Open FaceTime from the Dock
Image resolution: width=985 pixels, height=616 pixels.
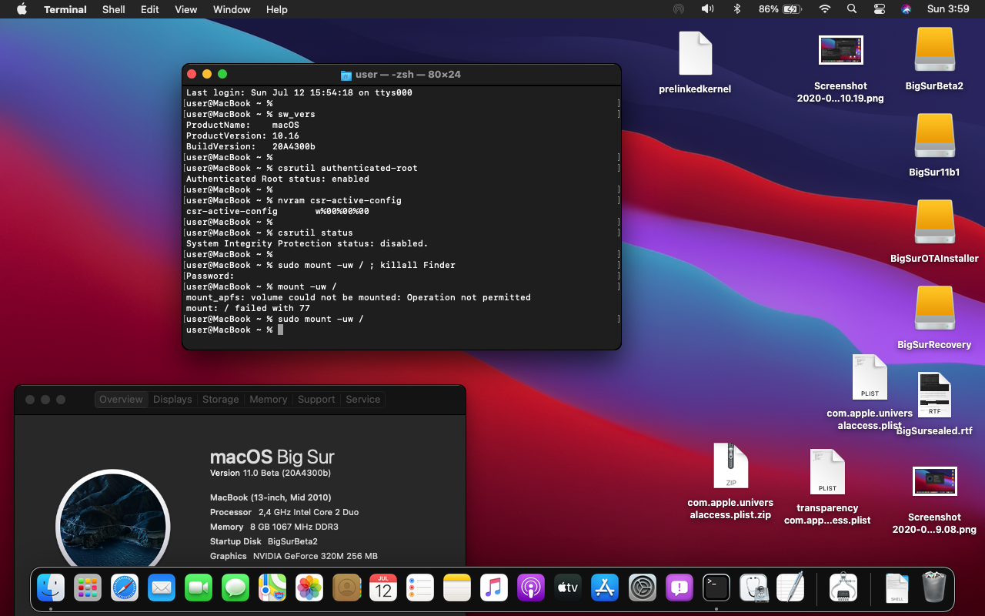(199, 588)
